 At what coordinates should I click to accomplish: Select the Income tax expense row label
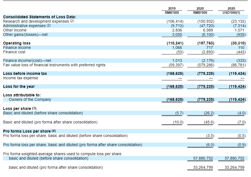coord(21,78)
